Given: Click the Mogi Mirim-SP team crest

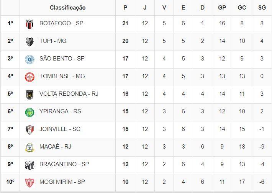Looking at the screenshot, I should coord(29,182).
